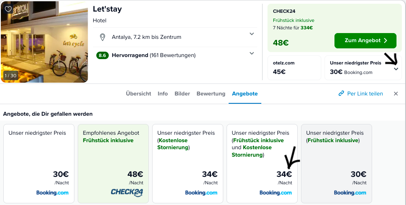Click the link icon beside Per Link teilen
The image size is (406, 205).
(x=341, y=93)
